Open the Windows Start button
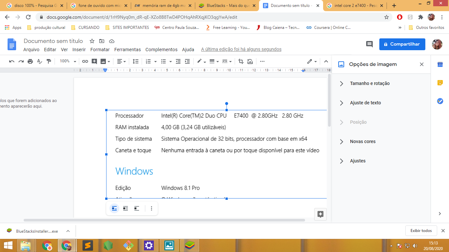Image resolution: width=449 pixels, height=252 pixels. (x=8, y=245)
